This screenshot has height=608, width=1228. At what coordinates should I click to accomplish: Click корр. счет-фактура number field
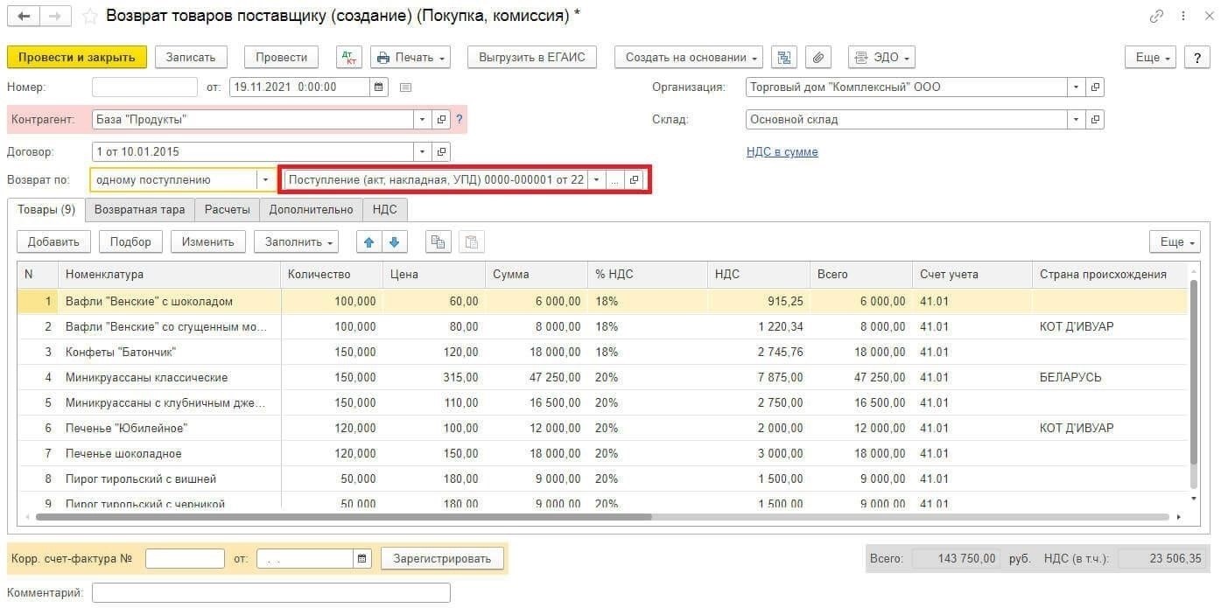[186, 558]
